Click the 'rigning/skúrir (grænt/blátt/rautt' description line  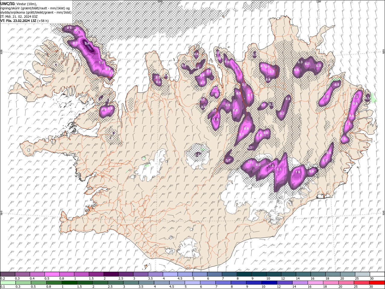pyautogui.click(x=35, y=8)
